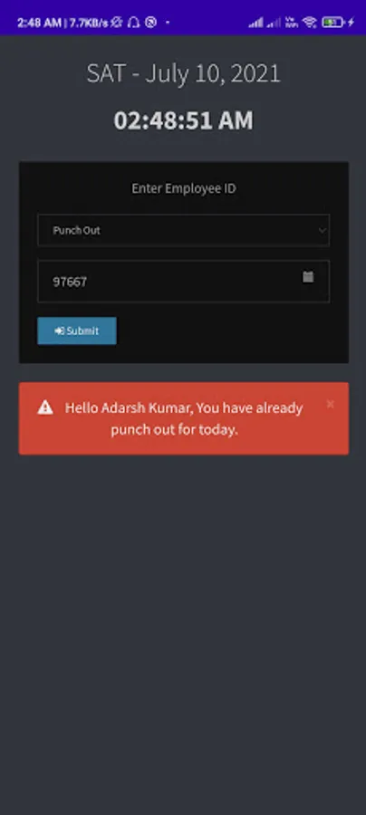The height and width of the screenshot is (815, 366).
Task: Tap the muted alarm icon in status bar
Action: tap(117, 23)
